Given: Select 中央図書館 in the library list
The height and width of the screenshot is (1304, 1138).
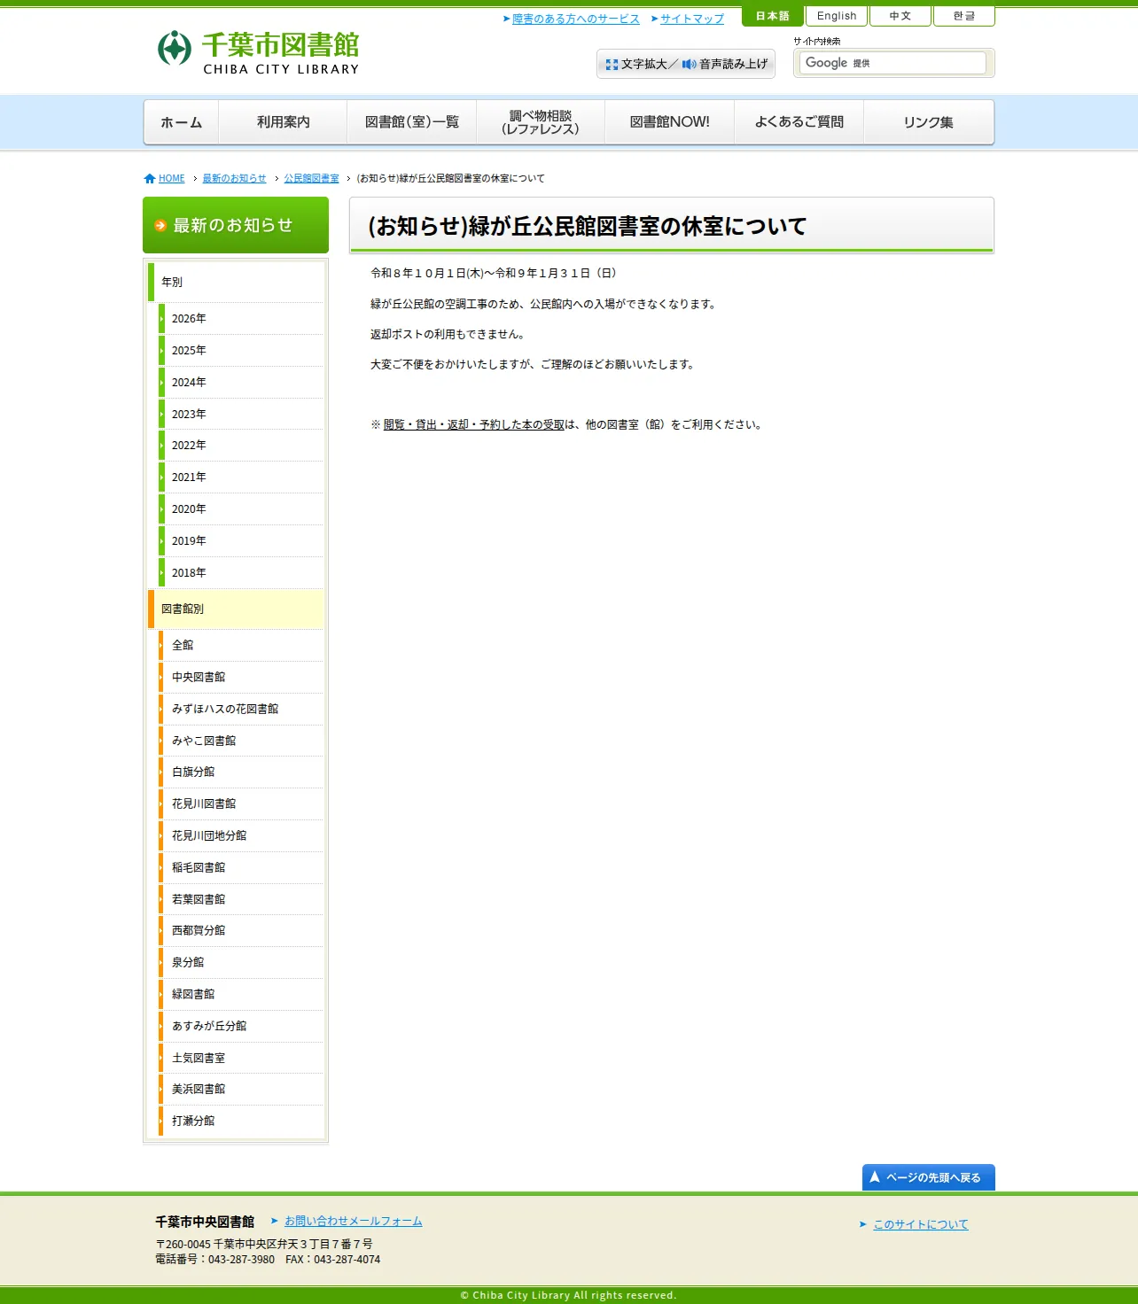Looking at the screenshot, I should pyautogui.click(x=241, y=678).
